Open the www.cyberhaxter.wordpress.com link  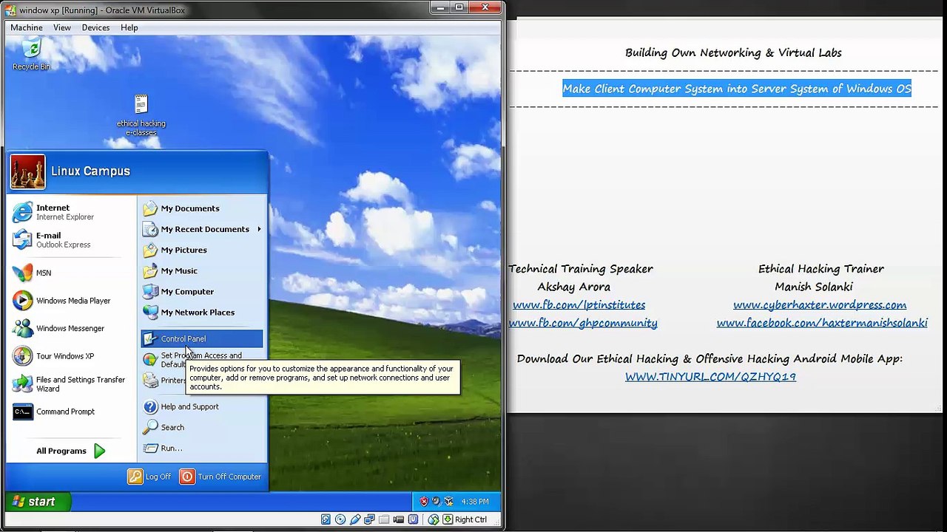pyautogui.click(x=820, y=304)
